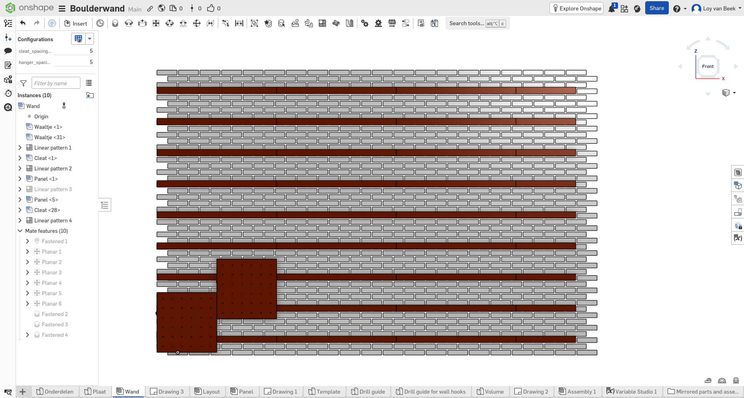
Task: Click the Share button
Action: (x=657, y=8)
